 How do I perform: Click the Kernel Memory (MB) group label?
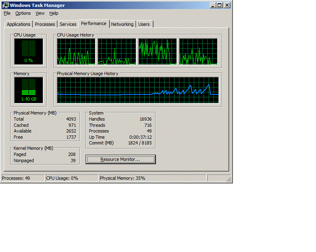[33, 148]
